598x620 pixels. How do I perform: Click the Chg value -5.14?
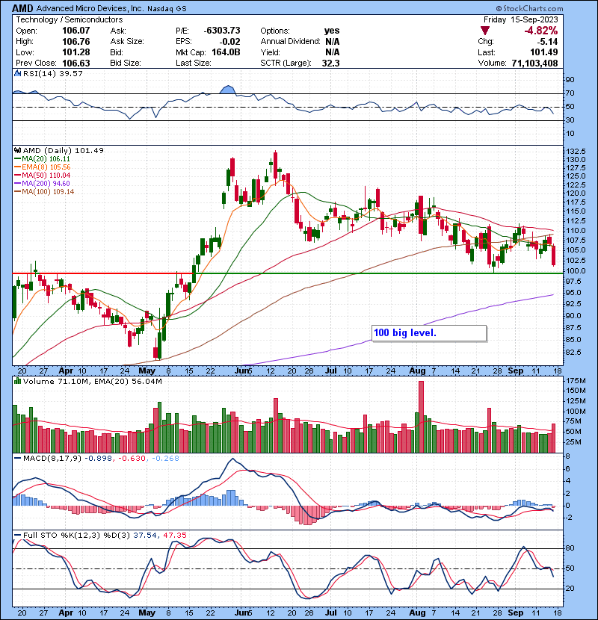pos(547,42)
